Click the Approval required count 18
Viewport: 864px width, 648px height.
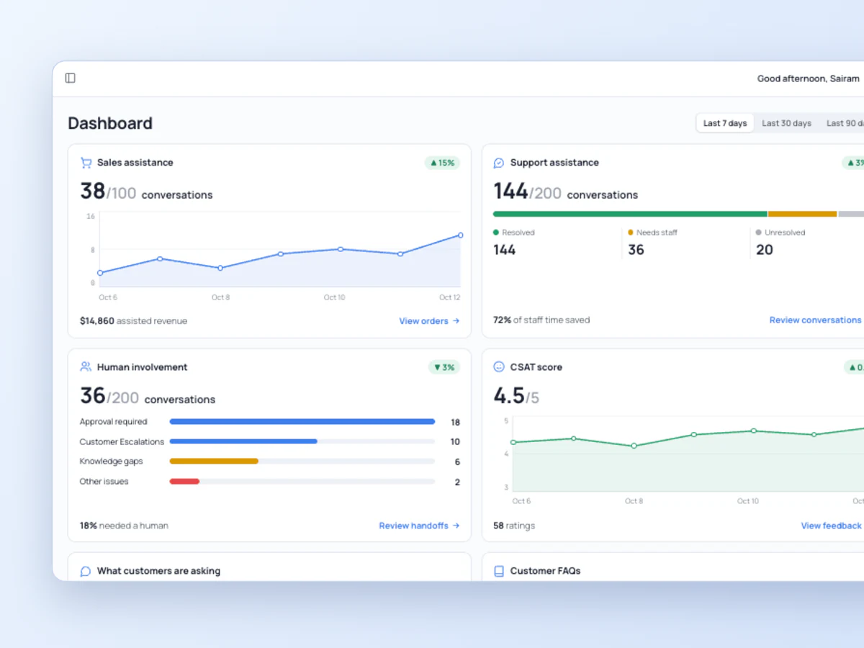455,423
